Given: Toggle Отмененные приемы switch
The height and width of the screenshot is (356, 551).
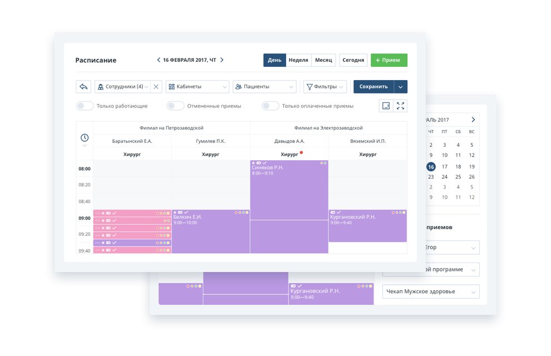Looking at the screenshot, I should 175,106.
